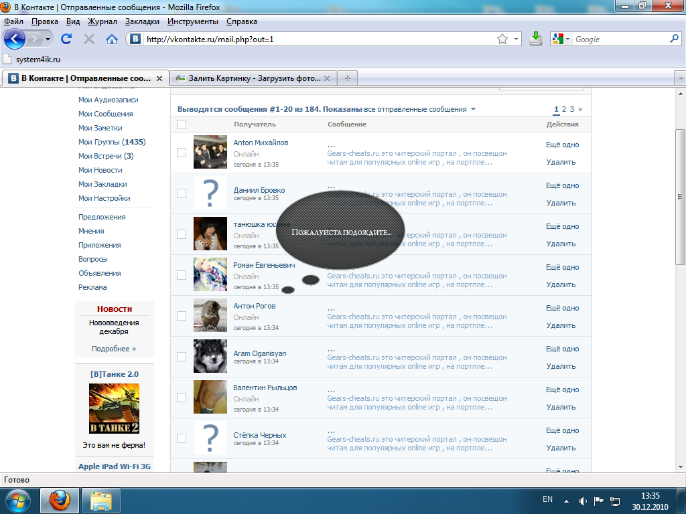Image resolution: width=686 pixels, height=514 pixels.
Task: Reload the page with the refresh icon
Action: pos(66,39)
